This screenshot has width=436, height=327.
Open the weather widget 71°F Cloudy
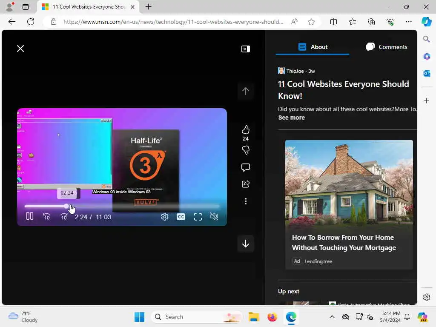coord(23,317)
